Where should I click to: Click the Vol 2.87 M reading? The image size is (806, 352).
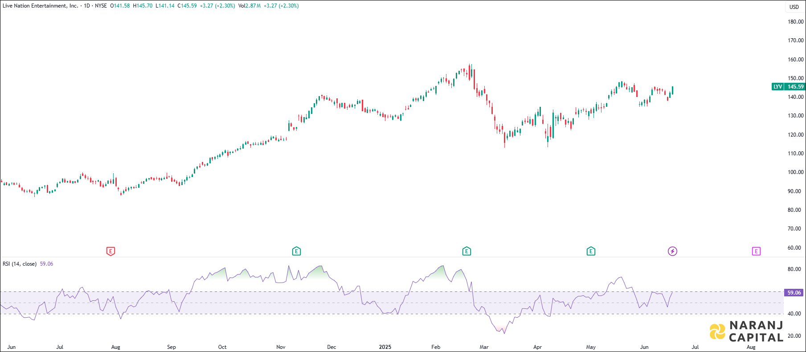[x=250, y=6]
